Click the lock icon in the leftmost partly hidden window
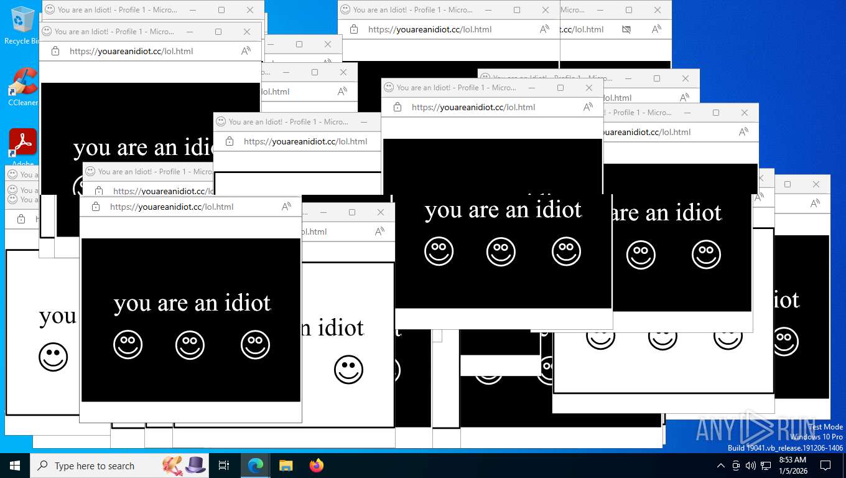Screen dimensions: 846x478 click(x=21, y=219)
